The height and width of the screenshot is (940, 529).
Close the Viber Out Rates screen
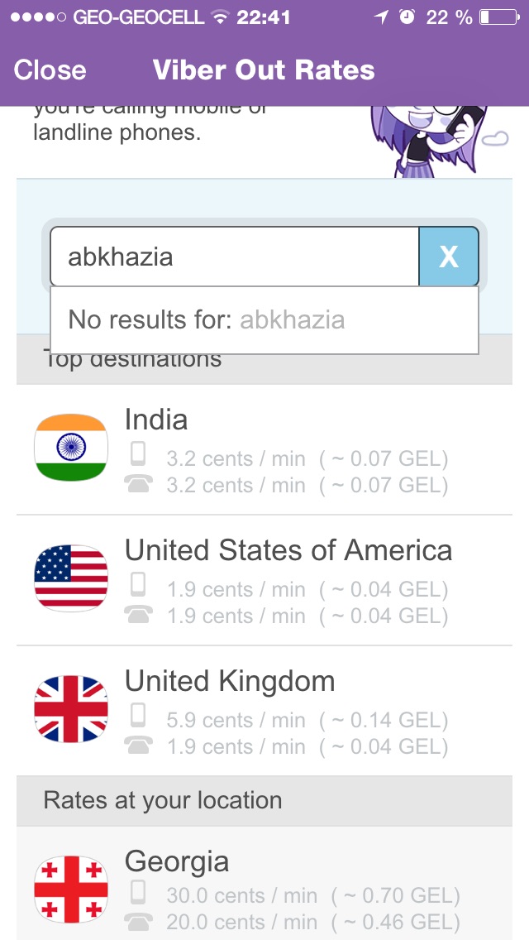click(50, 70)
